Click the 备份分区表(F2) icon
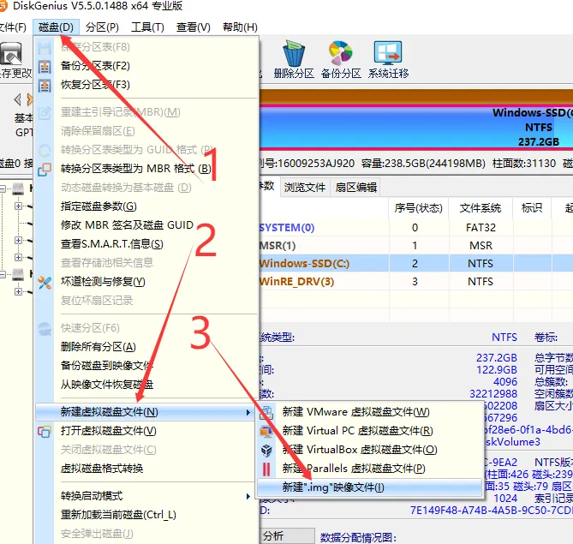The image size is (573, 544). (x=45, y=66)
